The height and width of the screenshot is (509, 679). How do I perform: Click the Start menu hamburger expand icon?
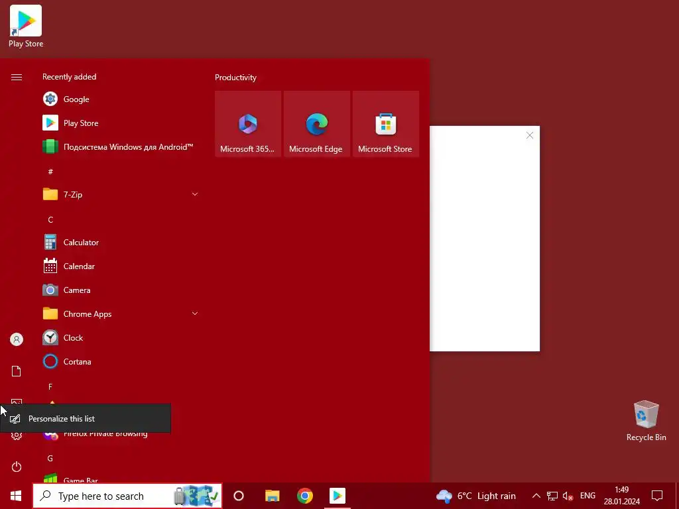(17, 77)
